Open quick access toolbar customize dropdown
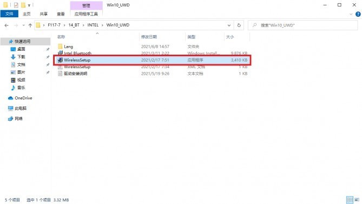 click(x=29, y=5)
